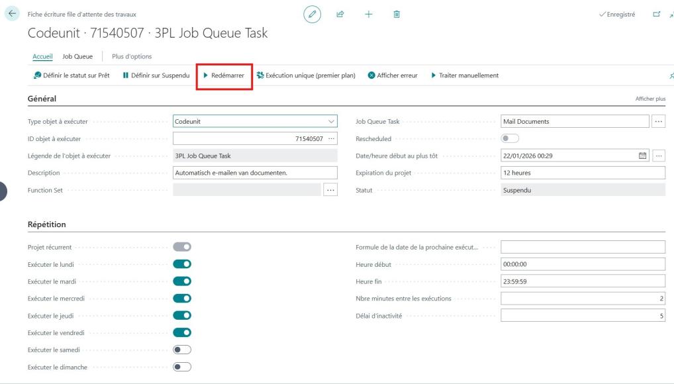Switch to the Job Queue tab

click(x=77, y=56)
